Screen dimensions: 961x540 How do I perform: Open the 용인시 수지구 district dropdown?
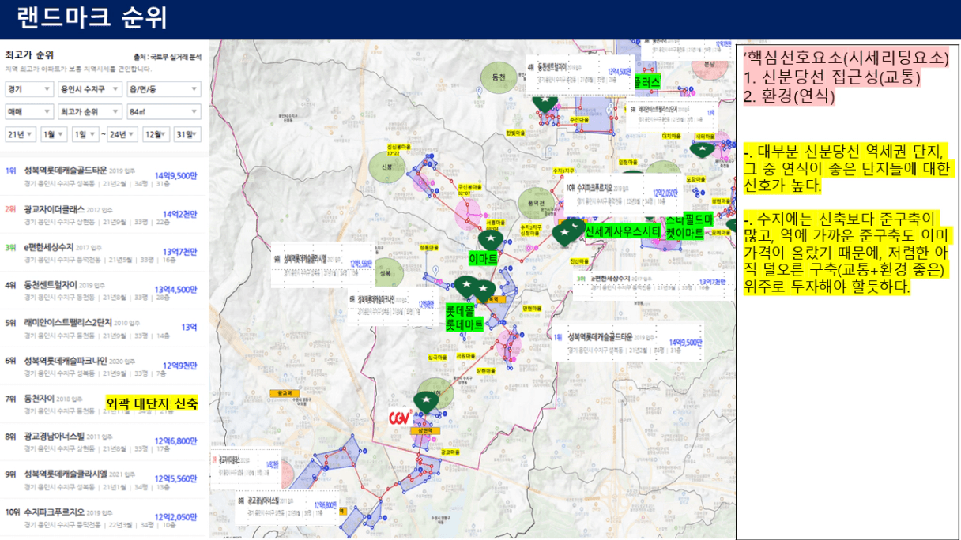point(89,89)
